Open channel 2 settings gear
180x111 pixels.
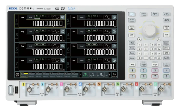[x=114, y=17]
